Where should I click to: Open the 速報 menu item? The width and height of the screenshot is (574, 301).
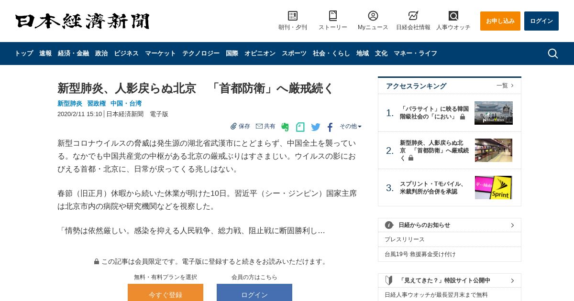point(45,54)
